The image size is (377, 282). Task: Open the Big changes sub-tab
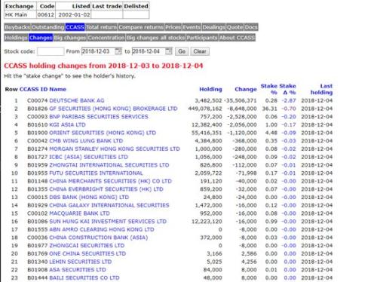[70, 38]
